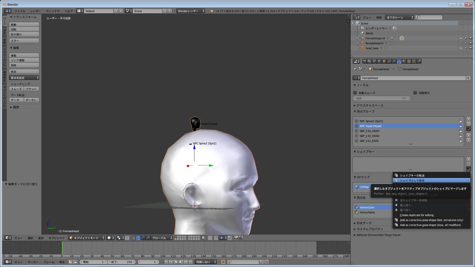Click the timeline play animation button
The height and width of the screenshot is (267, 475).
pyautogui.click(x=180, y=262)
